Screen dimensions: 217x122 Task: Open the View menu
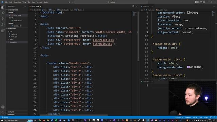(24, 2)
